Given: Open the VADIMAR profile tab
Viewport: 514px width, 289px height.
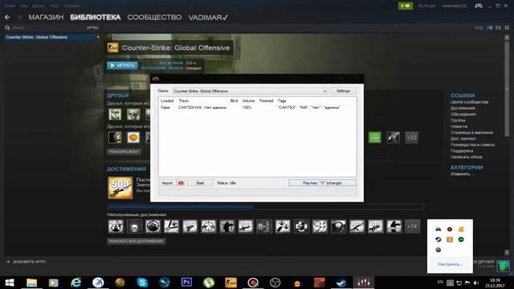Looking at the screenshot, I should (x=208, y=18).
